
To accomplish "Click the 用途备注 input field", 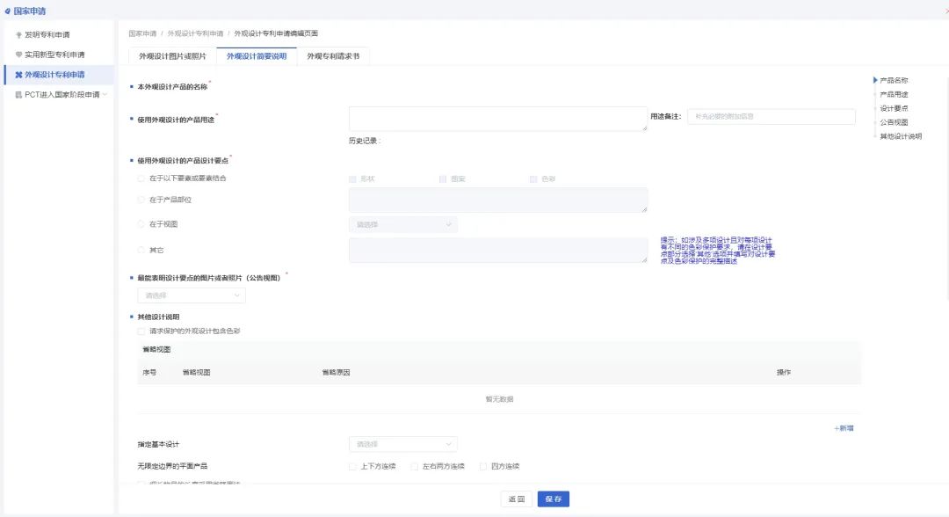I will click(771, 116).
